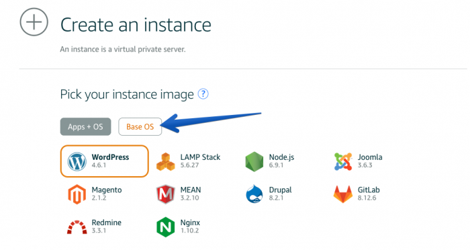Viewport: 470px width, 250px height.
Task: Click the Drupal droplet icon
Action: (x=254, y=194)
